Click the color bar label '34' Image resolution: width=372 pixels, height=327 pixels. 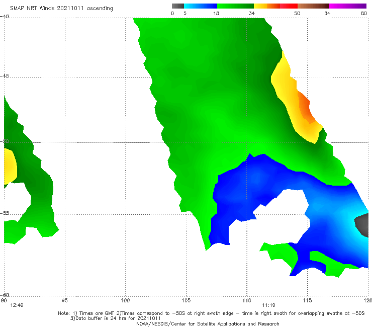[x=252, y=13]
